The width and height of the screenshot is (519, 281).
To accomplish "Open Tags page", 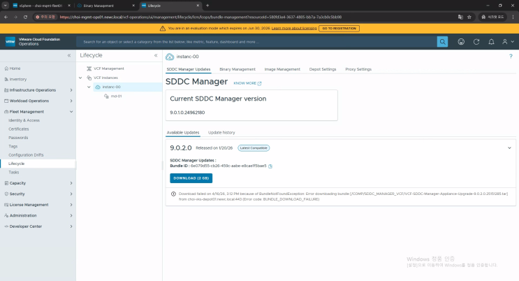I will tap(13, 146).
